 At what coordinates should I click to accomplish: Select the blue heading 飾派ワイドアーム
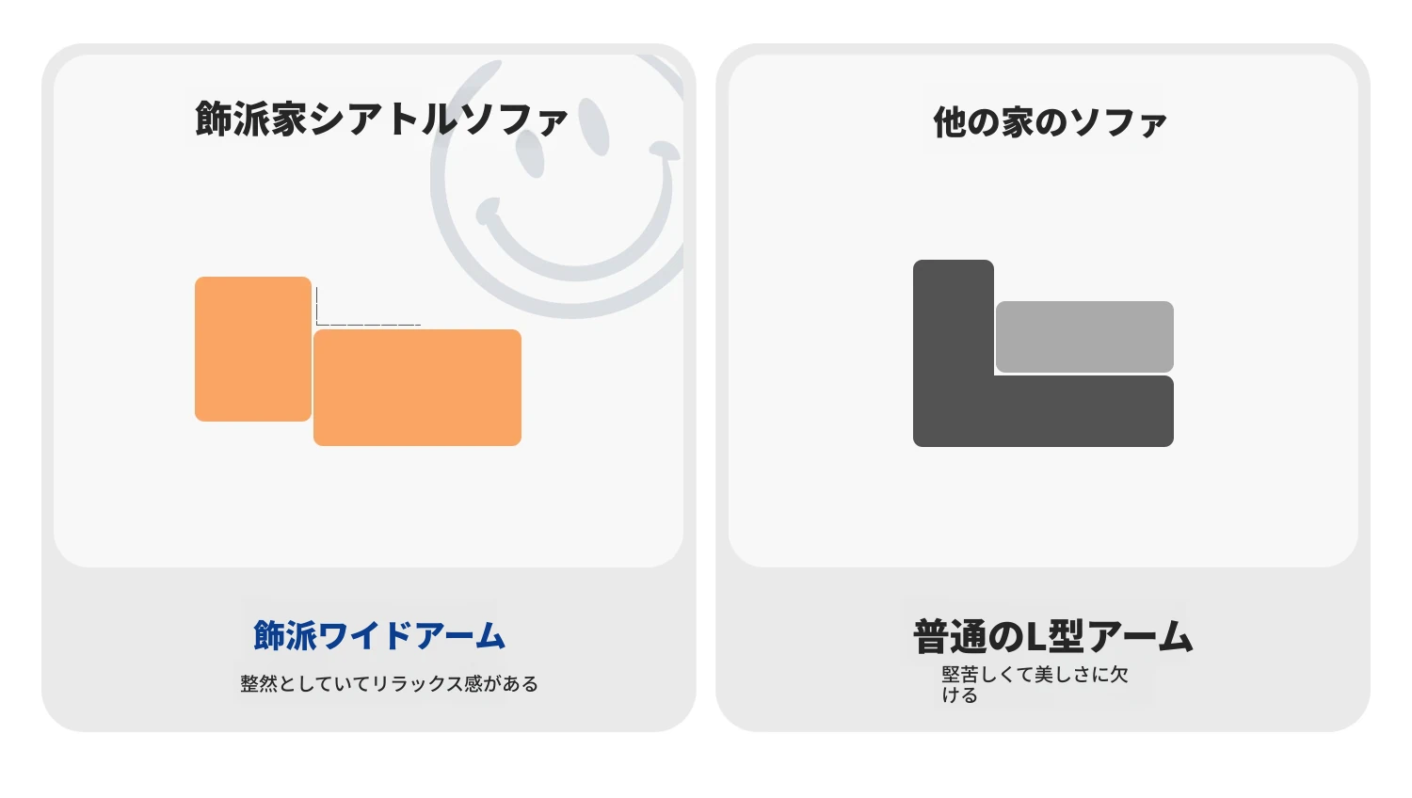(x=379, y=635)
